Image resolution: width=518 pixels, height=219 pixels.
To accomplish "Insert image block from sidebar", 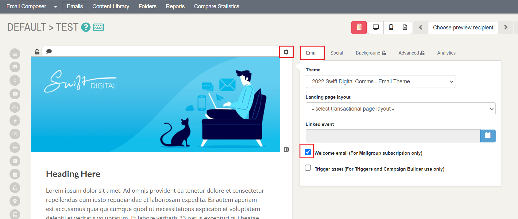I will tap(15, 67).
